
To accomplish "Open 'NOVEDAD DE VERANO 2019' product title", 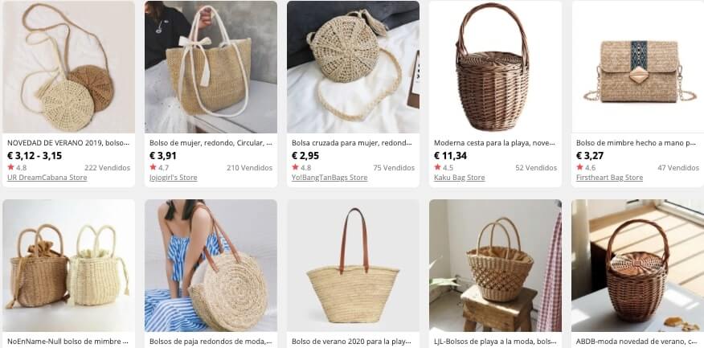I will coord(68,143).
